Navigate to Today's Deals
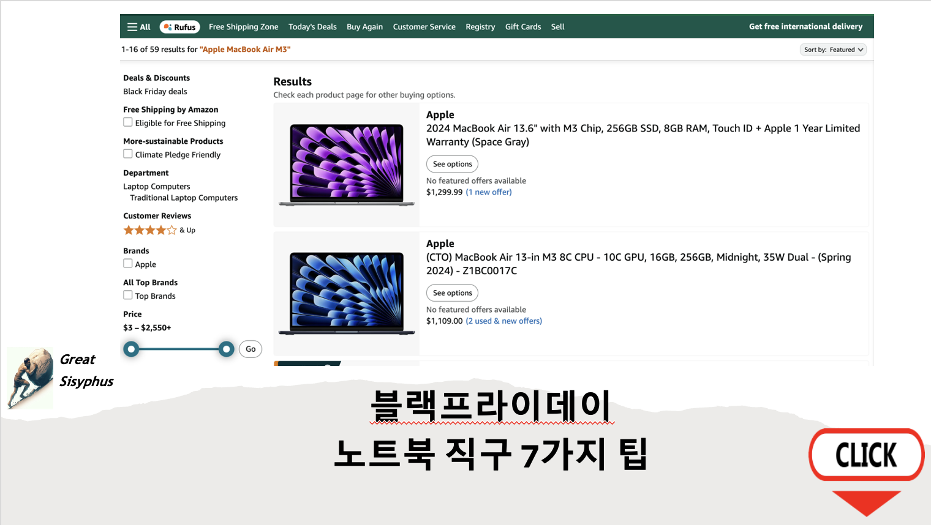The height and width of the screenshot is (525, 931). [312, 26]
